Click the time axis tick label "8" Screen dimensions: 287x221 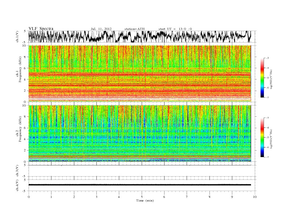click(209, 197)
